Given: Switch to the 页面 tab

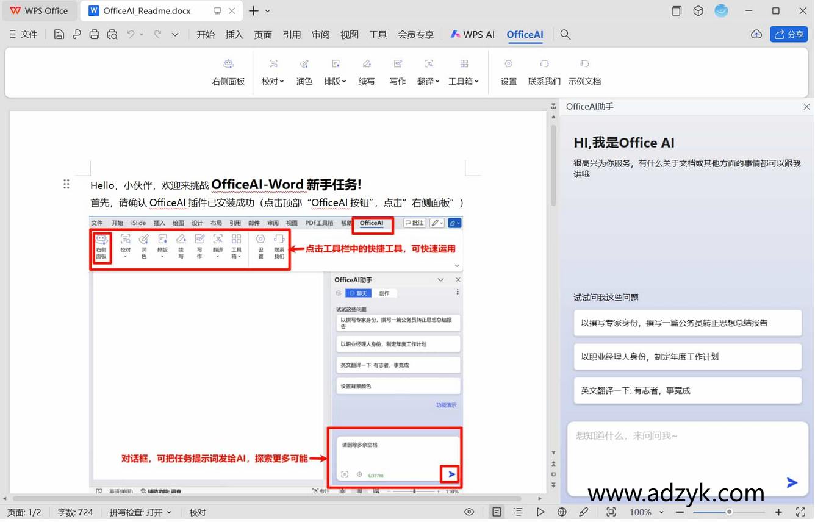Looking at the screenshot, I should point(263,35).
